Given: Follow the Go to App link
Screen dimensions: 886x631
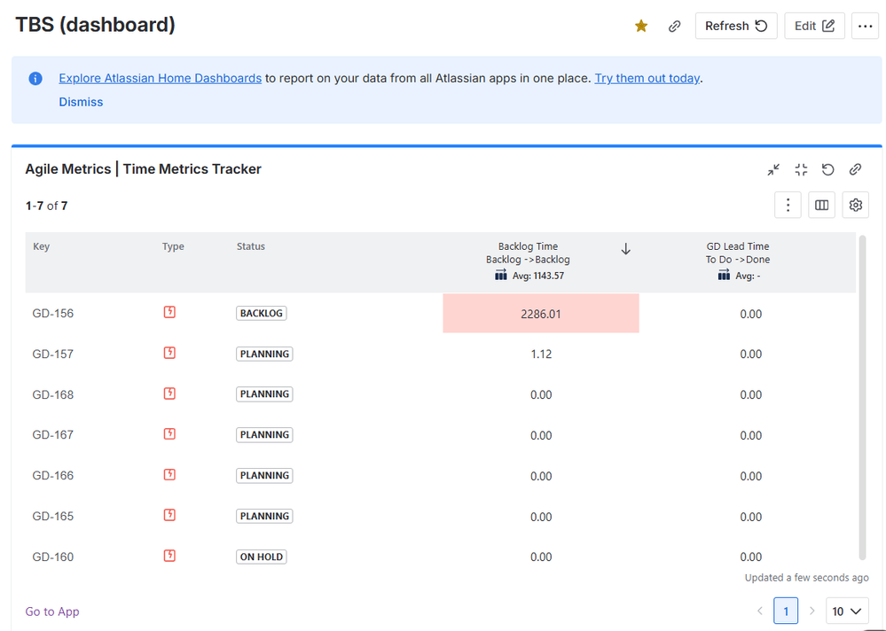Looking at the screenshot, I should [x=52, y=612].
